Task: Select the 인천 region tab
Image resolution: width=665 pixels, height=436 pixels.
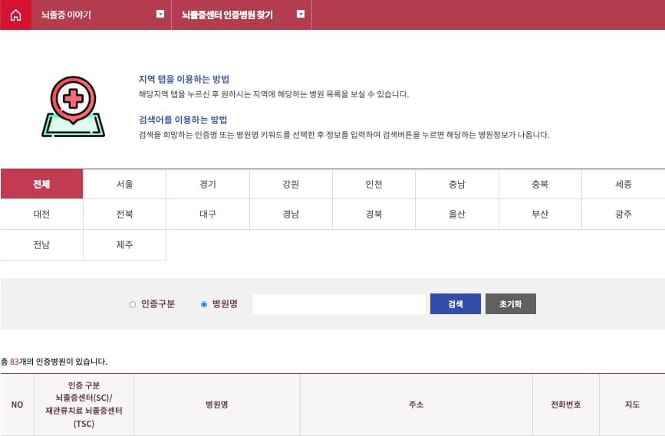Action: [x=374, y=184]
